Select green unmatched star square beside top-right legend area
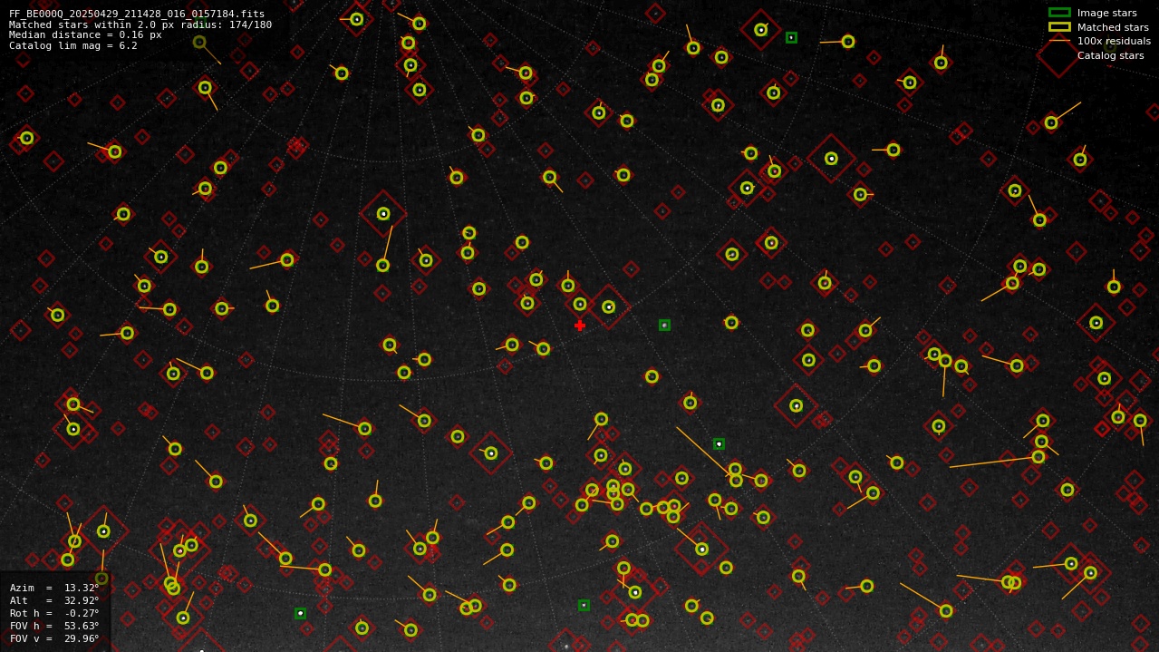The height and width of the screenshot is (652, 1159). (791, 37)
